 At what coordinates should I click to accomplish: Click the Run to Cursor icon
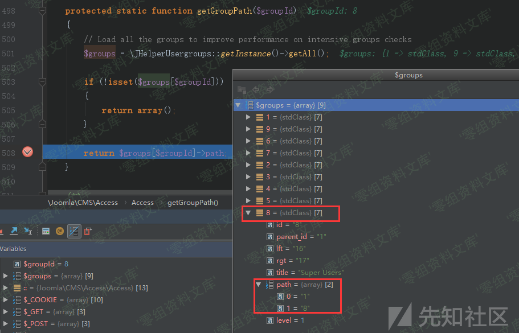pos(28,231)
